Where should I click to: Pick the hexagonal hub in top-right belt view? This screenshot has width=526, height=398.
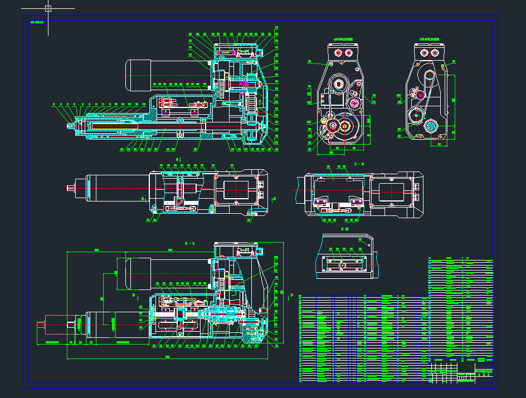coord(430,126)
